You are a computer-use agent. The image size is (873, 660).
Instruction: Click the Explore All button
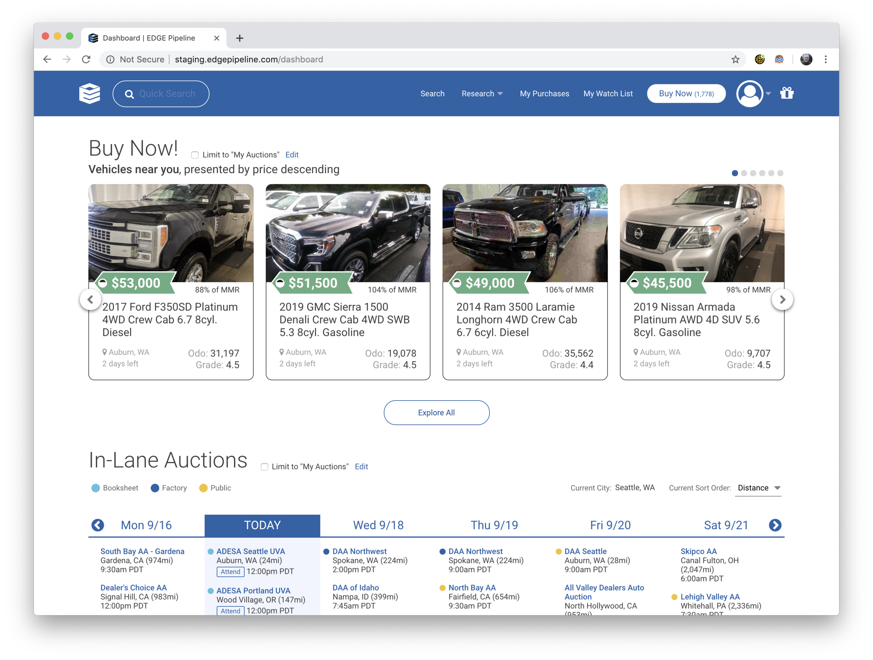point(436,412)
